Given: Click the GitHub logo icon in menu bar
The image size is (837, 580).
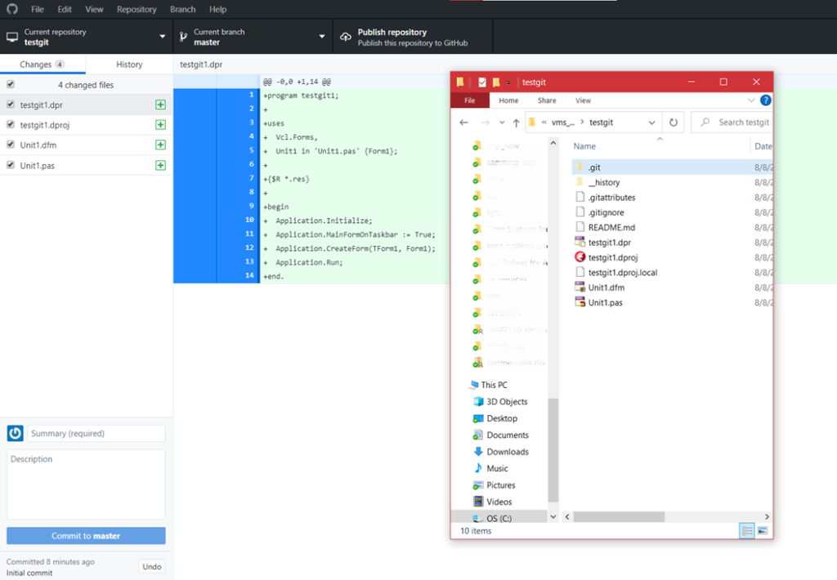Looking at the screenshot, I should click(x=11, y=9).
